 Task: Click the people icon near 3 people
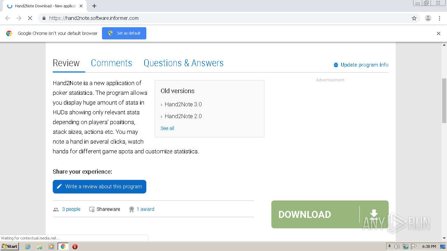click(56, 210)
